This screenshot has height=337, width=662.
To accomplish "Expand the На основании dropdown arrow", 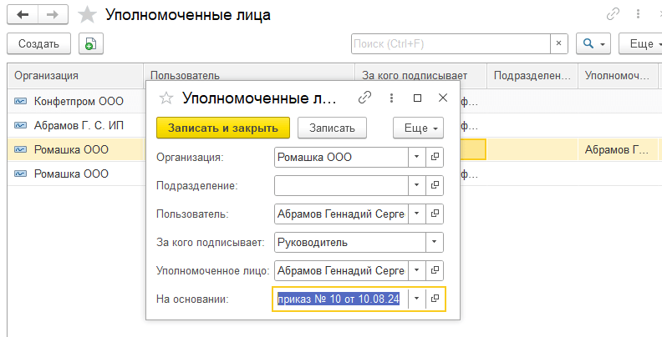I will tap(417, 299).
